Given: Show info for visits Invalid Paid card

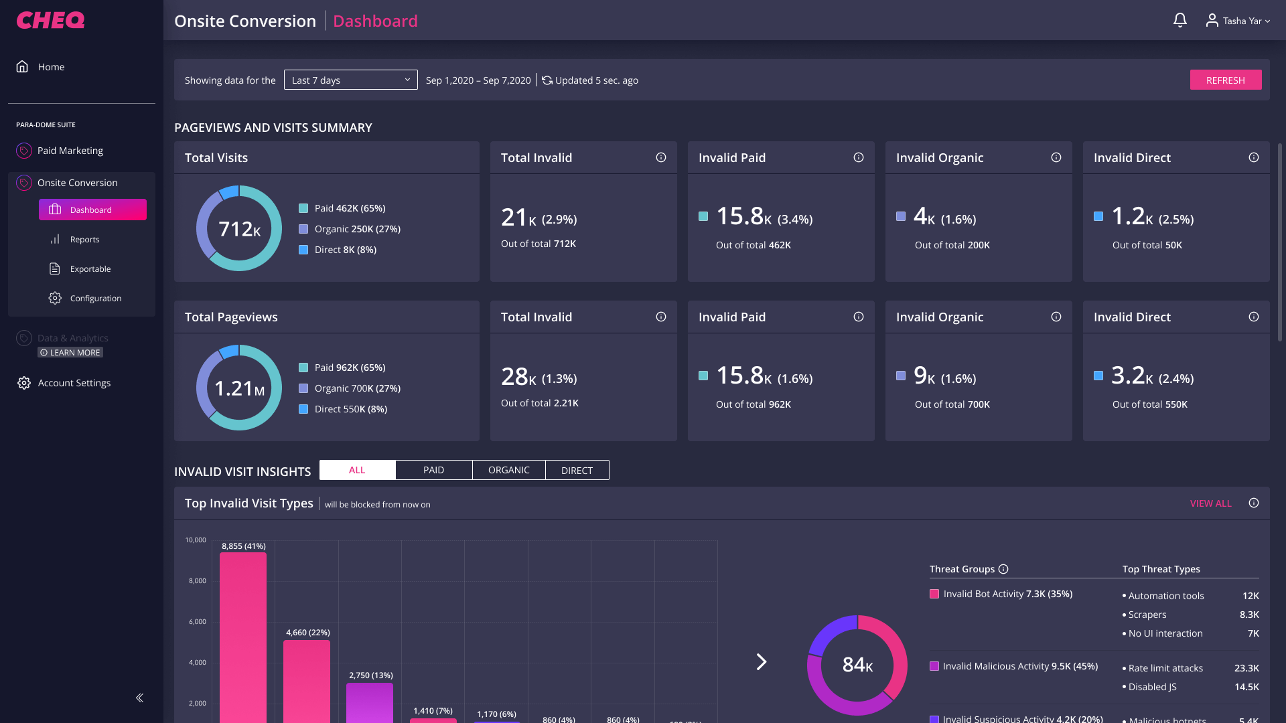Looking at the screenshot, I should click(859, 157).
